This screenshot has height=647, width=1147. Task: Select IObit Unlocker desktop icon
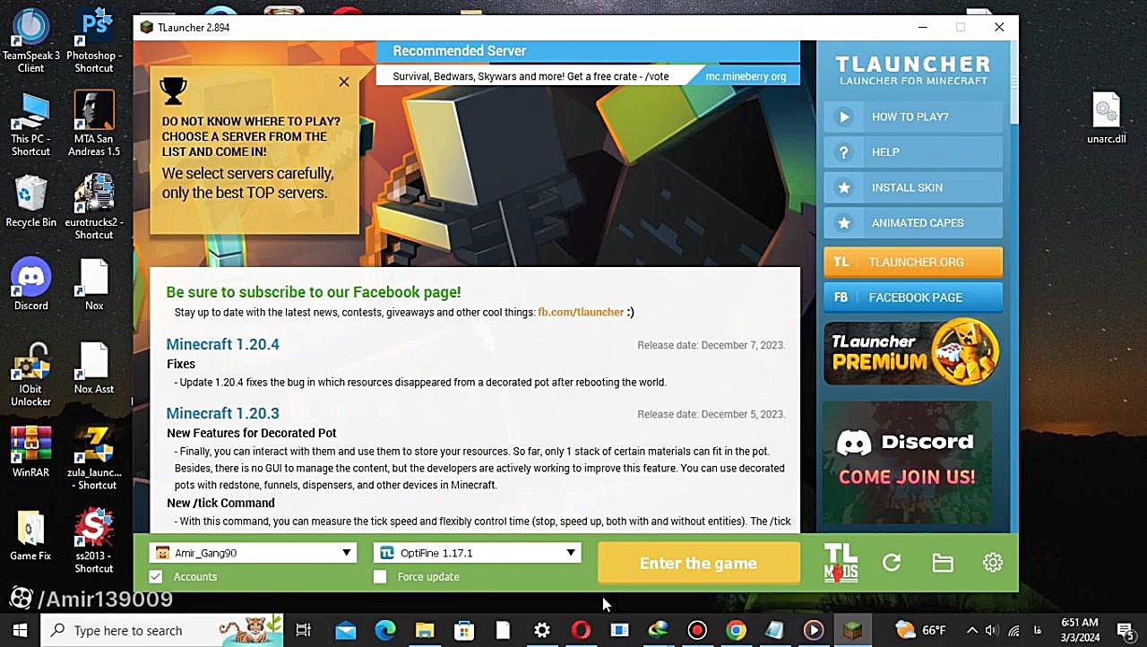coord(30,375)
